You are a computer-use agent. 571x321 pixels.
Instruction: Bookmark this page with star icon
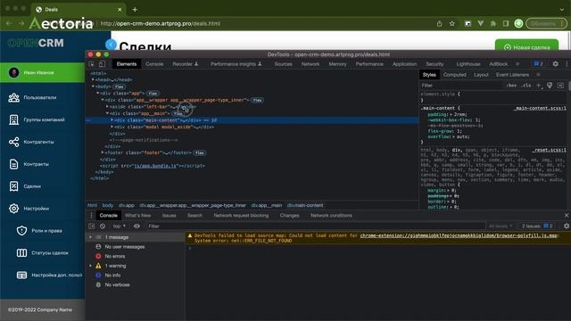[x=452, y=24]
